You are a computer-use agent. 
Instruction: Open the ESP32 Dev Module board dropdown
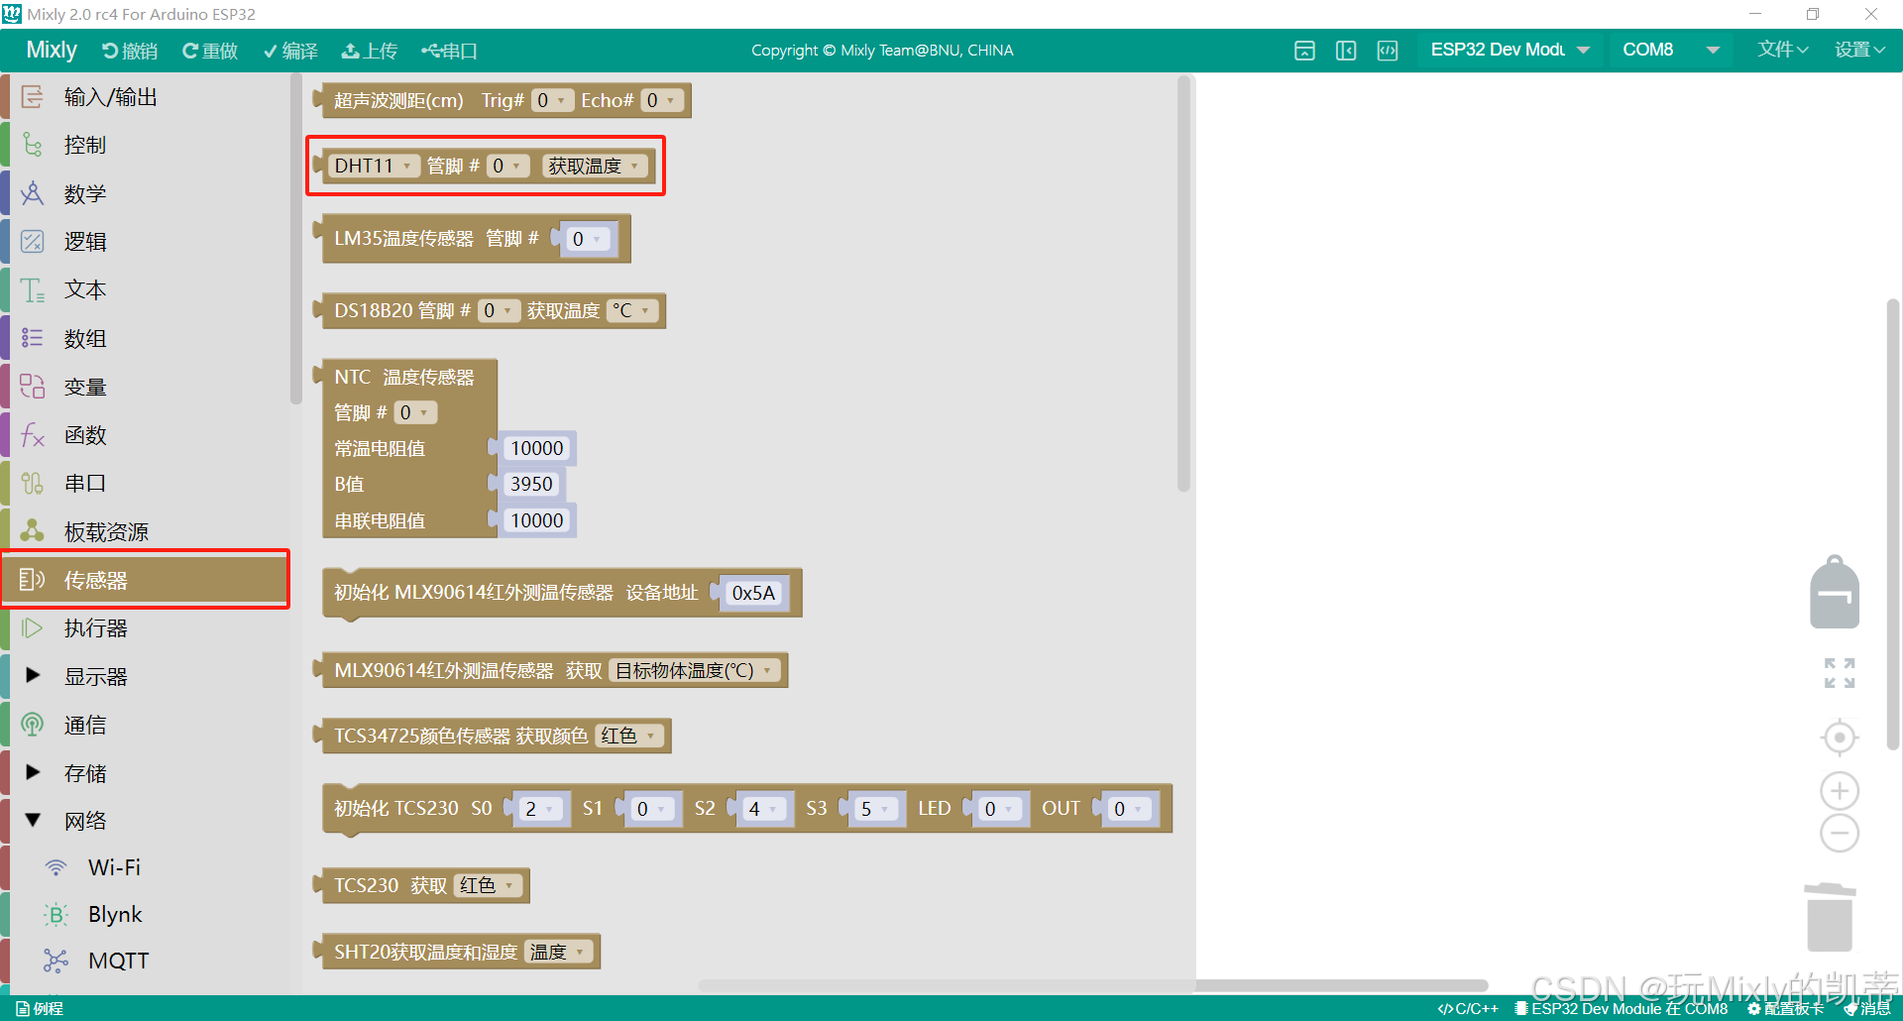coord(1508,50)
